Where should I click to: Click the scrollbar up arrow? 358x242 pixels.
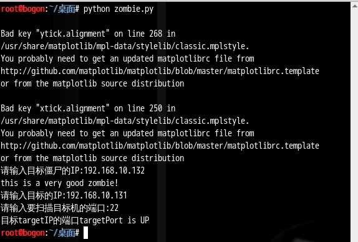pyautogui.click(x=355, y=6)
